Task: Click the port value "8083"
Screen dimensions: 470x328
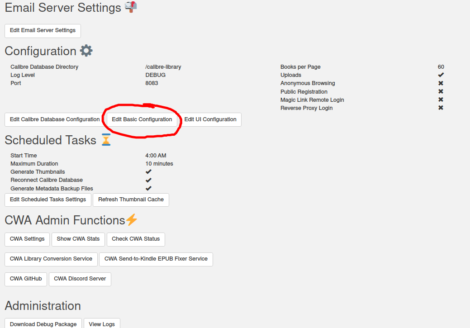Action: coord(152,83)
